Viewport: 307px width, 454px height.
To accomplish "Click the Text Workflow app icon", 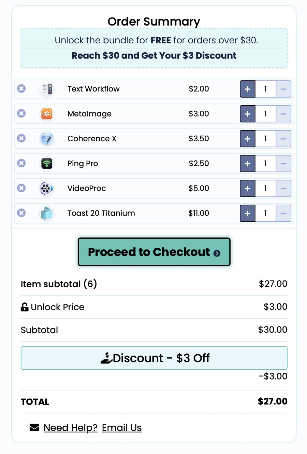I will (x=47, y=89).
